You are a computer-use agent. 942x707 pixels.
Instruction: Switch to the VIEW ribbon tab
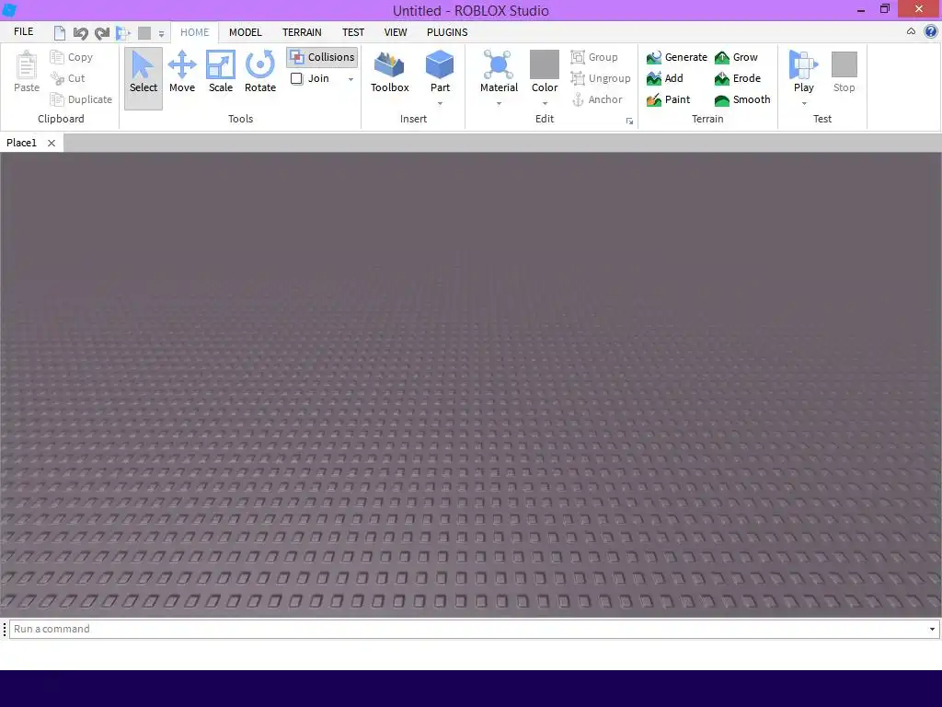[x=396, y=32]
